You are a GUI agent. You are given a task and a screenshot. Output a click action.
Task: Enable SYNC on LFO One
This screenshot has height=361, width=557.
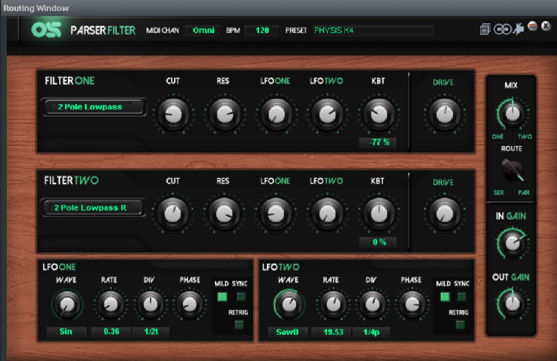[x=241, y=297]
